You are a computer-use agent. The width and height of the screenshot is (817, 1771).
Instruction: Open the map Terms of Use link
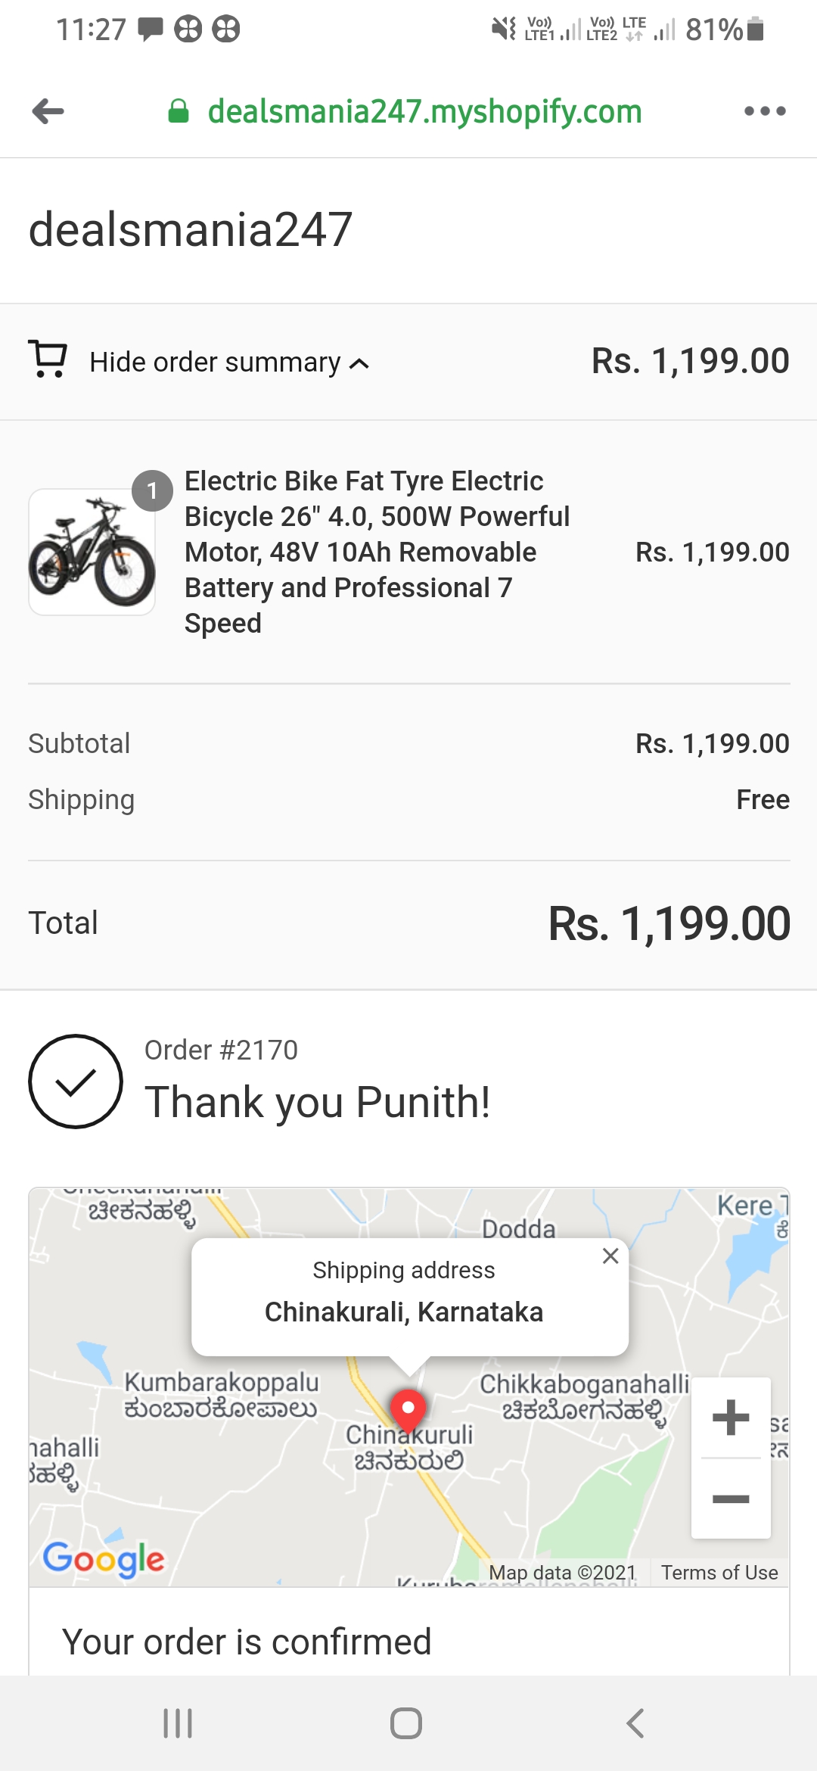click(x=719, y=1573)
